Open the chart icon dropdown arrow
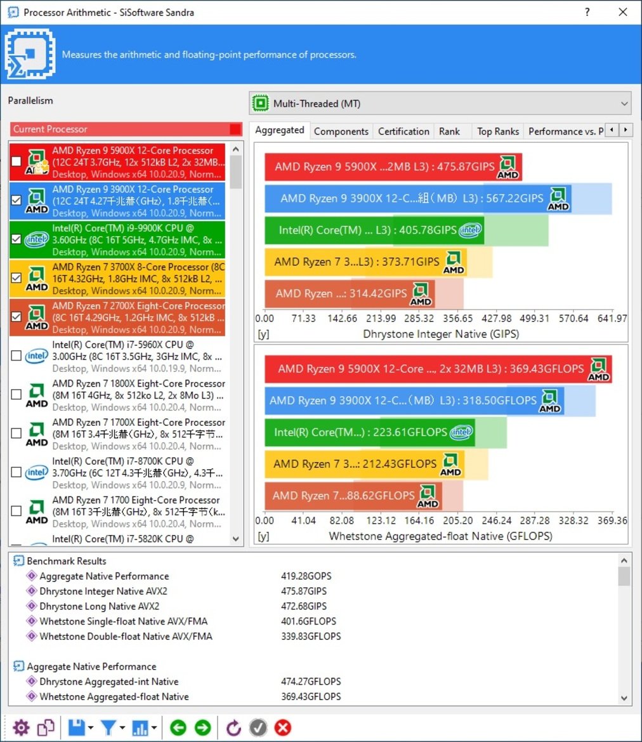The height and width of the screenshot is (742, 642). pos(154,728)
